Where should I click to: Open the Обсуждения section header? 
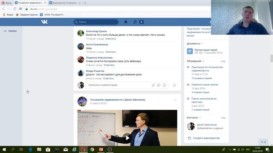pos(194,61)
